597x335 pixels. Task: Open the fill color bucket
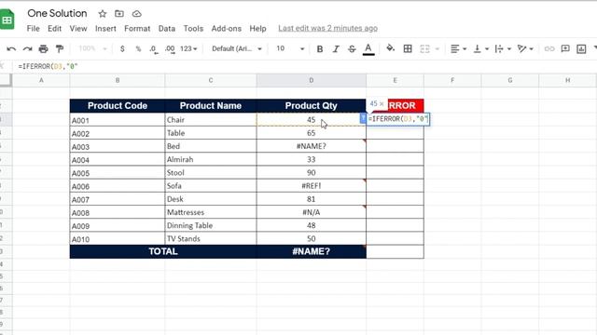pos(390,48)
